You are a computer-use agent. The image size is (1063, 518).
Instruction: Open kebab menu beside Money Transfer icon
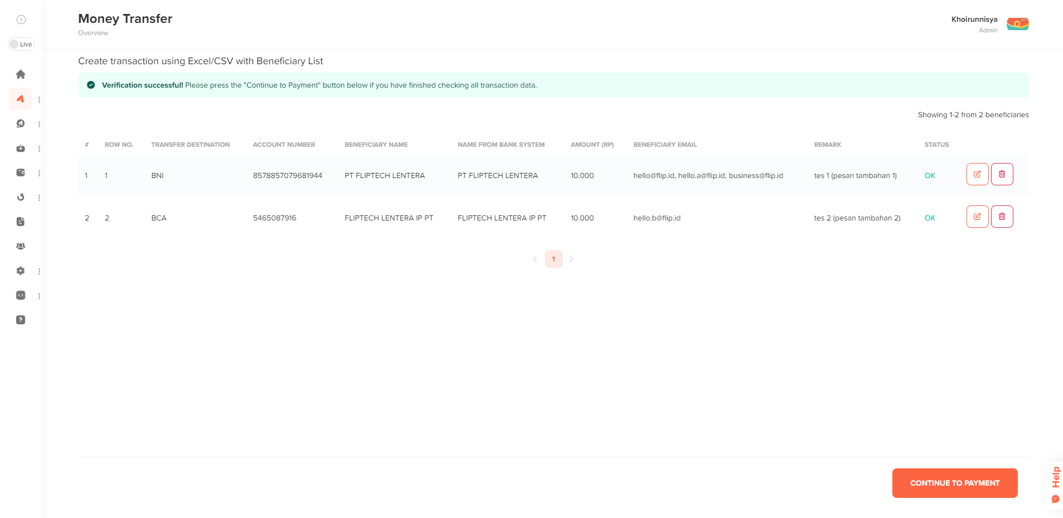pos(39,99)
